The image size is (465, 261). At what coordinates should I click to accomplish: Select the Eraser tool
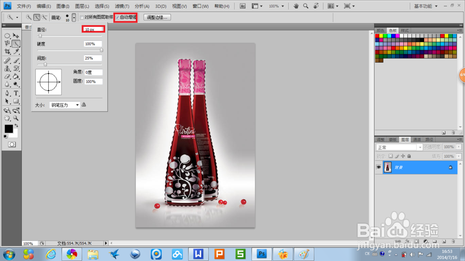(x=7, y=77)
